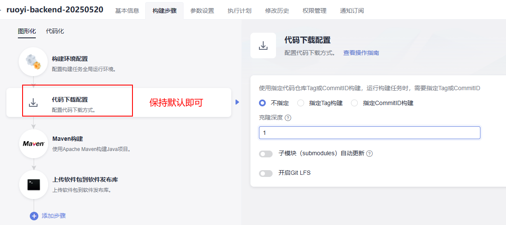
Task: Open the 参数设置 tab
Action: (202, 11)
